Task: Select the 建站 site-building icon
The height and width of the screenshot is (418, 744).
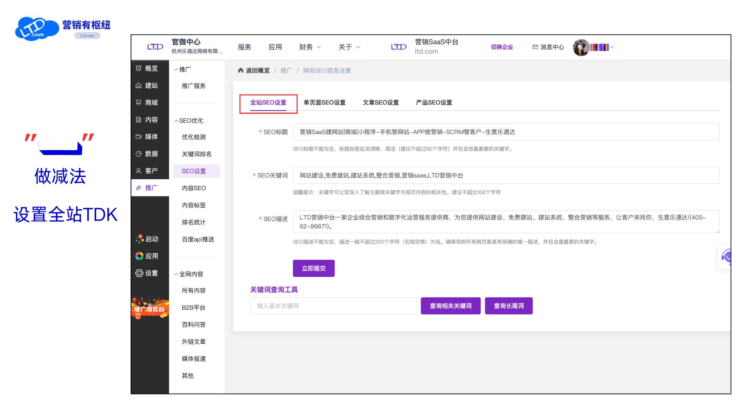Action: click(x=147, y=86)
